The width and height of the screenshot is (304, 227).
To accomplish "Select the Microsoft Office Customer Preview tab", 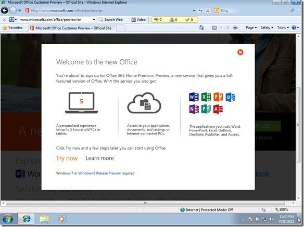I will coord(72,28).
